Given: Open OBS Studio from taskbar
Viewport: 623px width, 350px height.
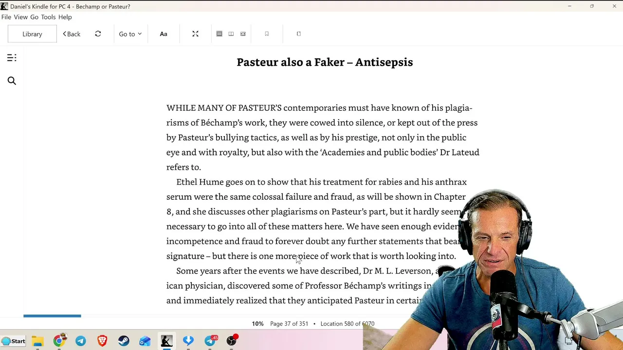Looking at the screenshot, I should (232, 341).
